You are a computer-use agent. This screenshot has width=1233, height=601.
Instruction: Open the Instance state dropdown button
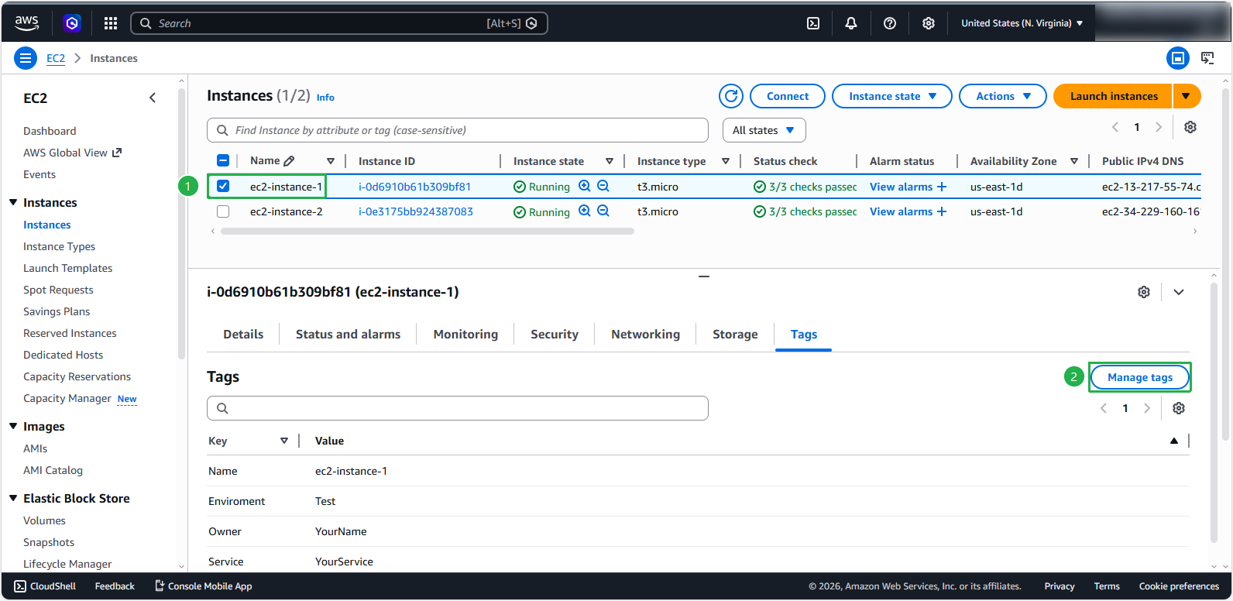pyautogui.click(x=892, y=96)
